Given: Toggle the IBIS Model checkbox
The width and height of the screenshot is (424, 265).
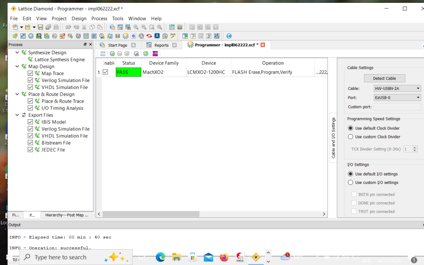Looking at the screenshot, I should [30, 122].
